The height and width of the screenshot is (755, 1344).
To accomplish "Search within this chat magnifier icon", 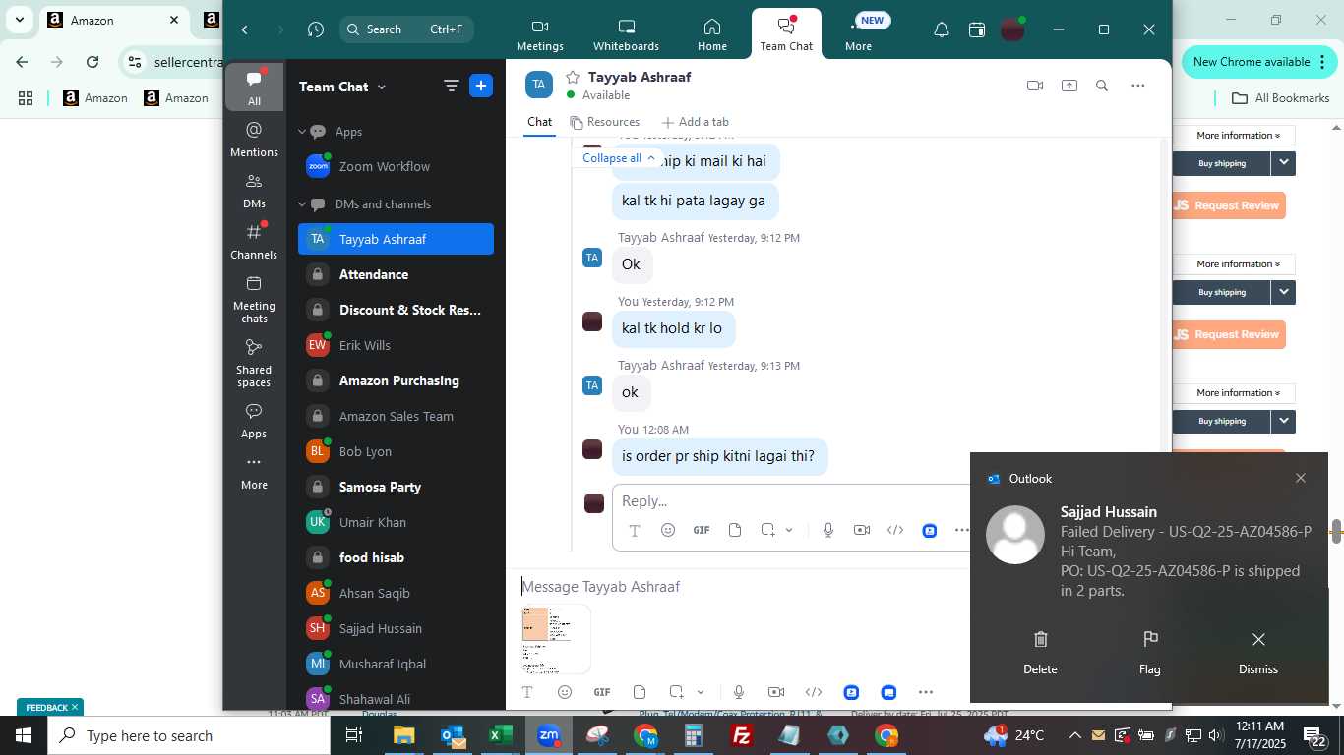I will coord(1102,86).
